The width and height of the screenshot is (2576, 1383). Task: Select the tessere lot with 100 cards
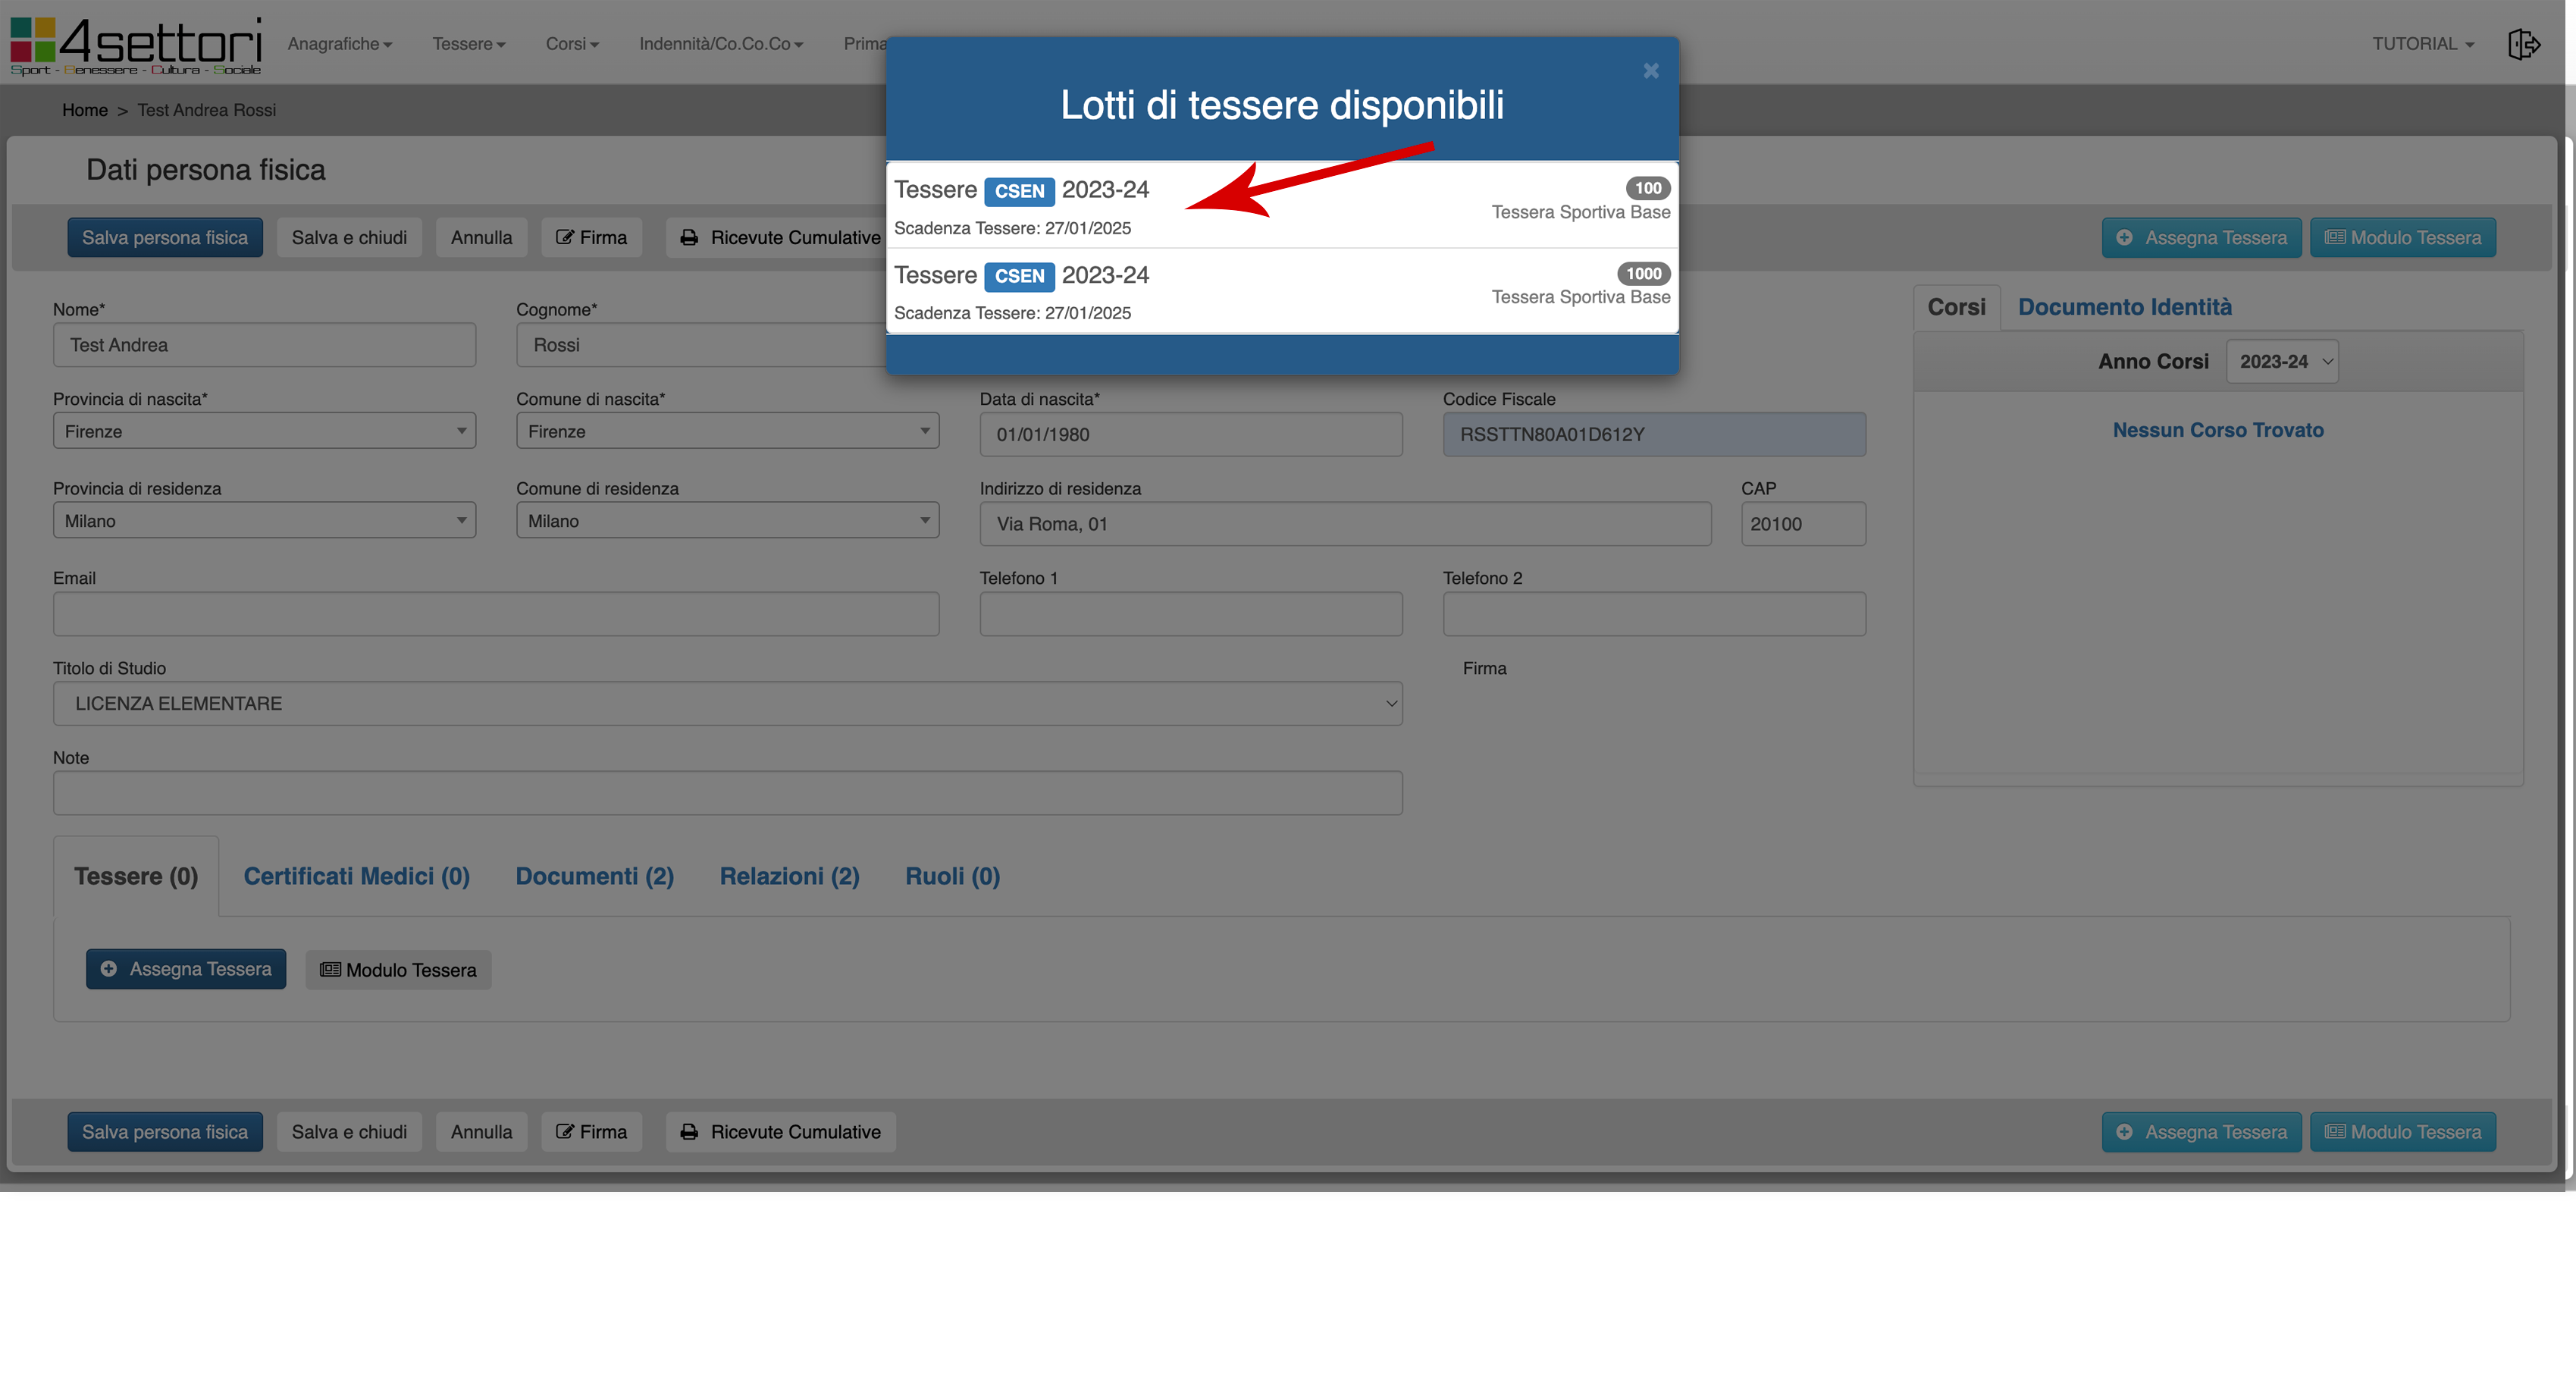coord(1281,206)
